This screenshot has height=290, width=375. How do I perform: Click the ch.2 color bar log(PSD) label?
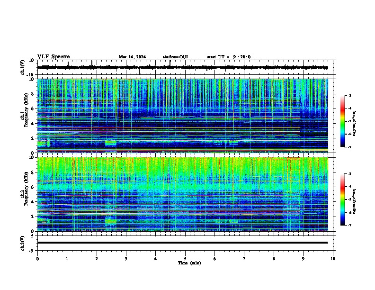pyautogui.click(x=355, y=202)
